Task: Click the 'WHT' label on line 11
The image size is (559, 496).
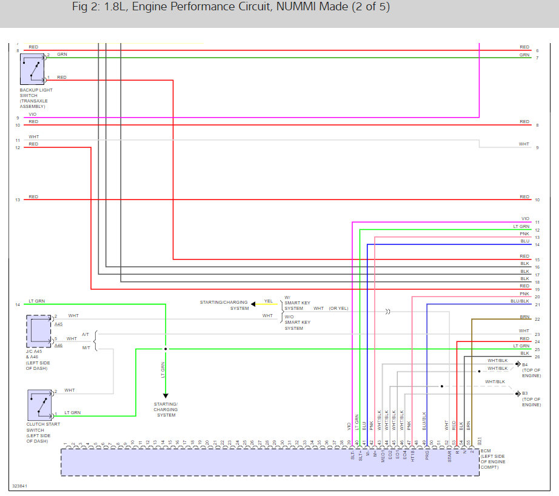Action: (x=34, y=136)
